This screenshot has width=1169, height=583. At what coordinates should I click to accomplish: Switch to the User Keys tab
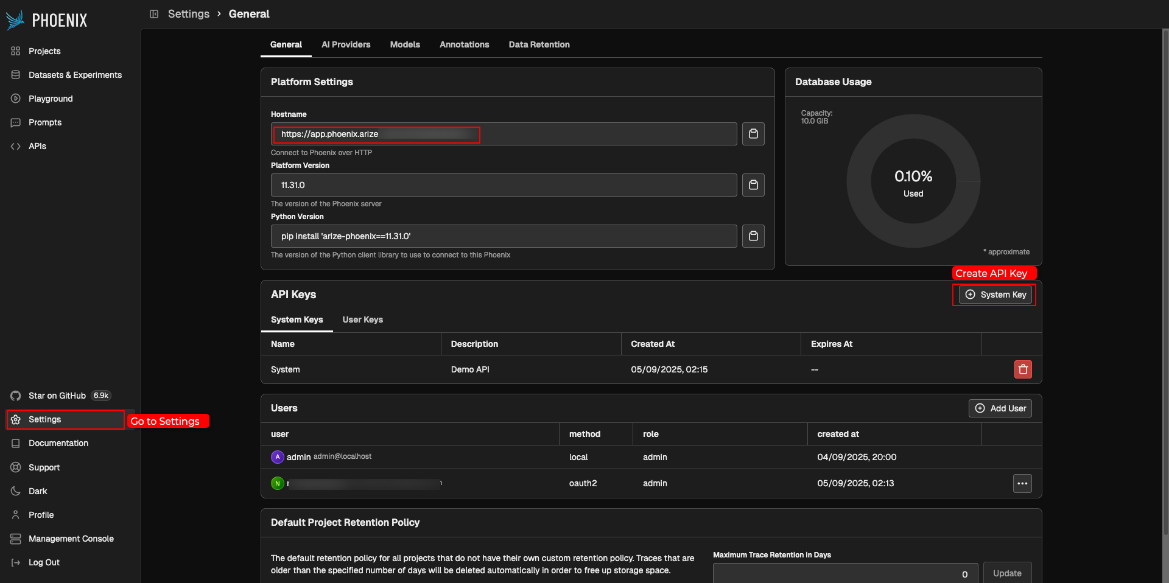point(363,319)
